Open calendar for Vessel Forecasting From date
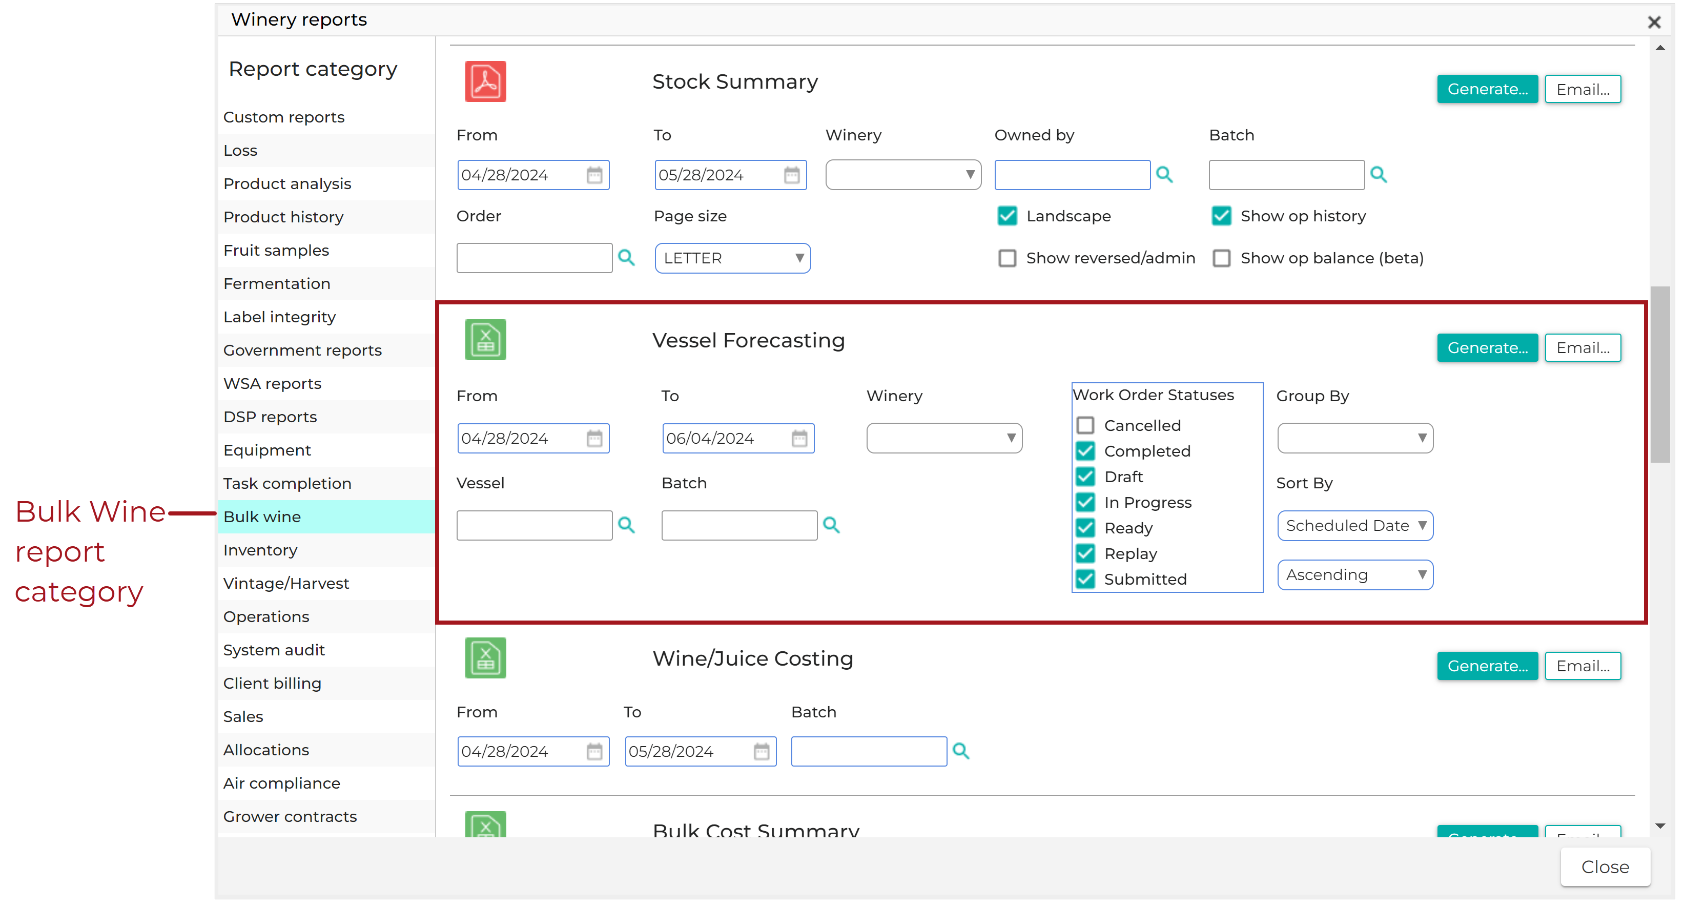1685x908 pixels. (x=594, y=438)
